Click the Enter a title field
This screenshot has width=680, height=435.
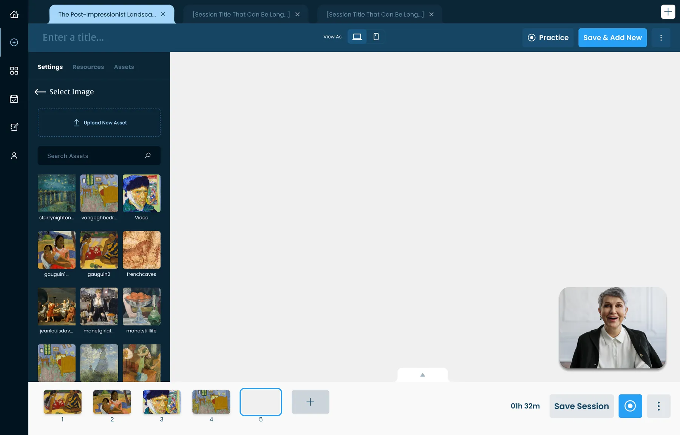73,37
